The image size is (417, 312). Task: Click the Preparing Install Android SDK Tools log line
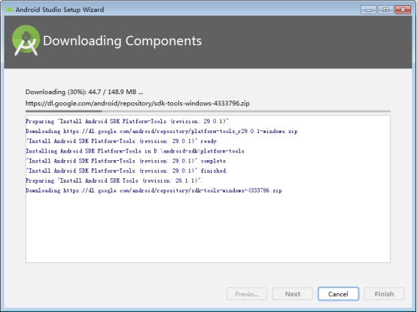pos(114,180)
